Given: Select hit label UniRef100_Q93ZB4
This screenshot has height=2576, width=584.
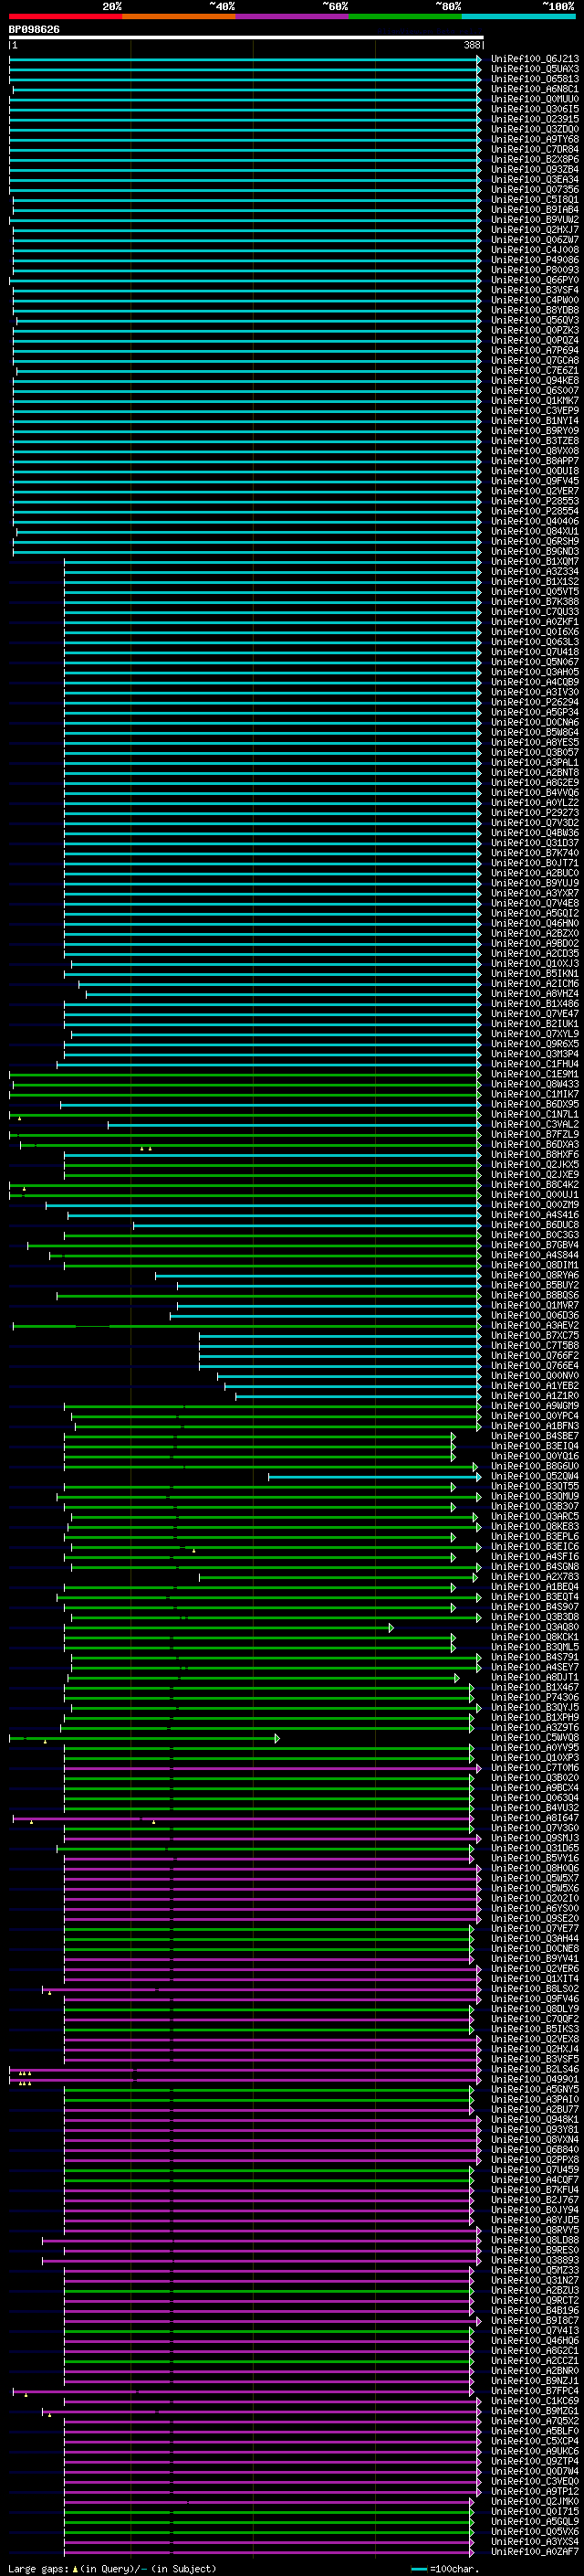Looking at the screenshot, I should [535, 169].
